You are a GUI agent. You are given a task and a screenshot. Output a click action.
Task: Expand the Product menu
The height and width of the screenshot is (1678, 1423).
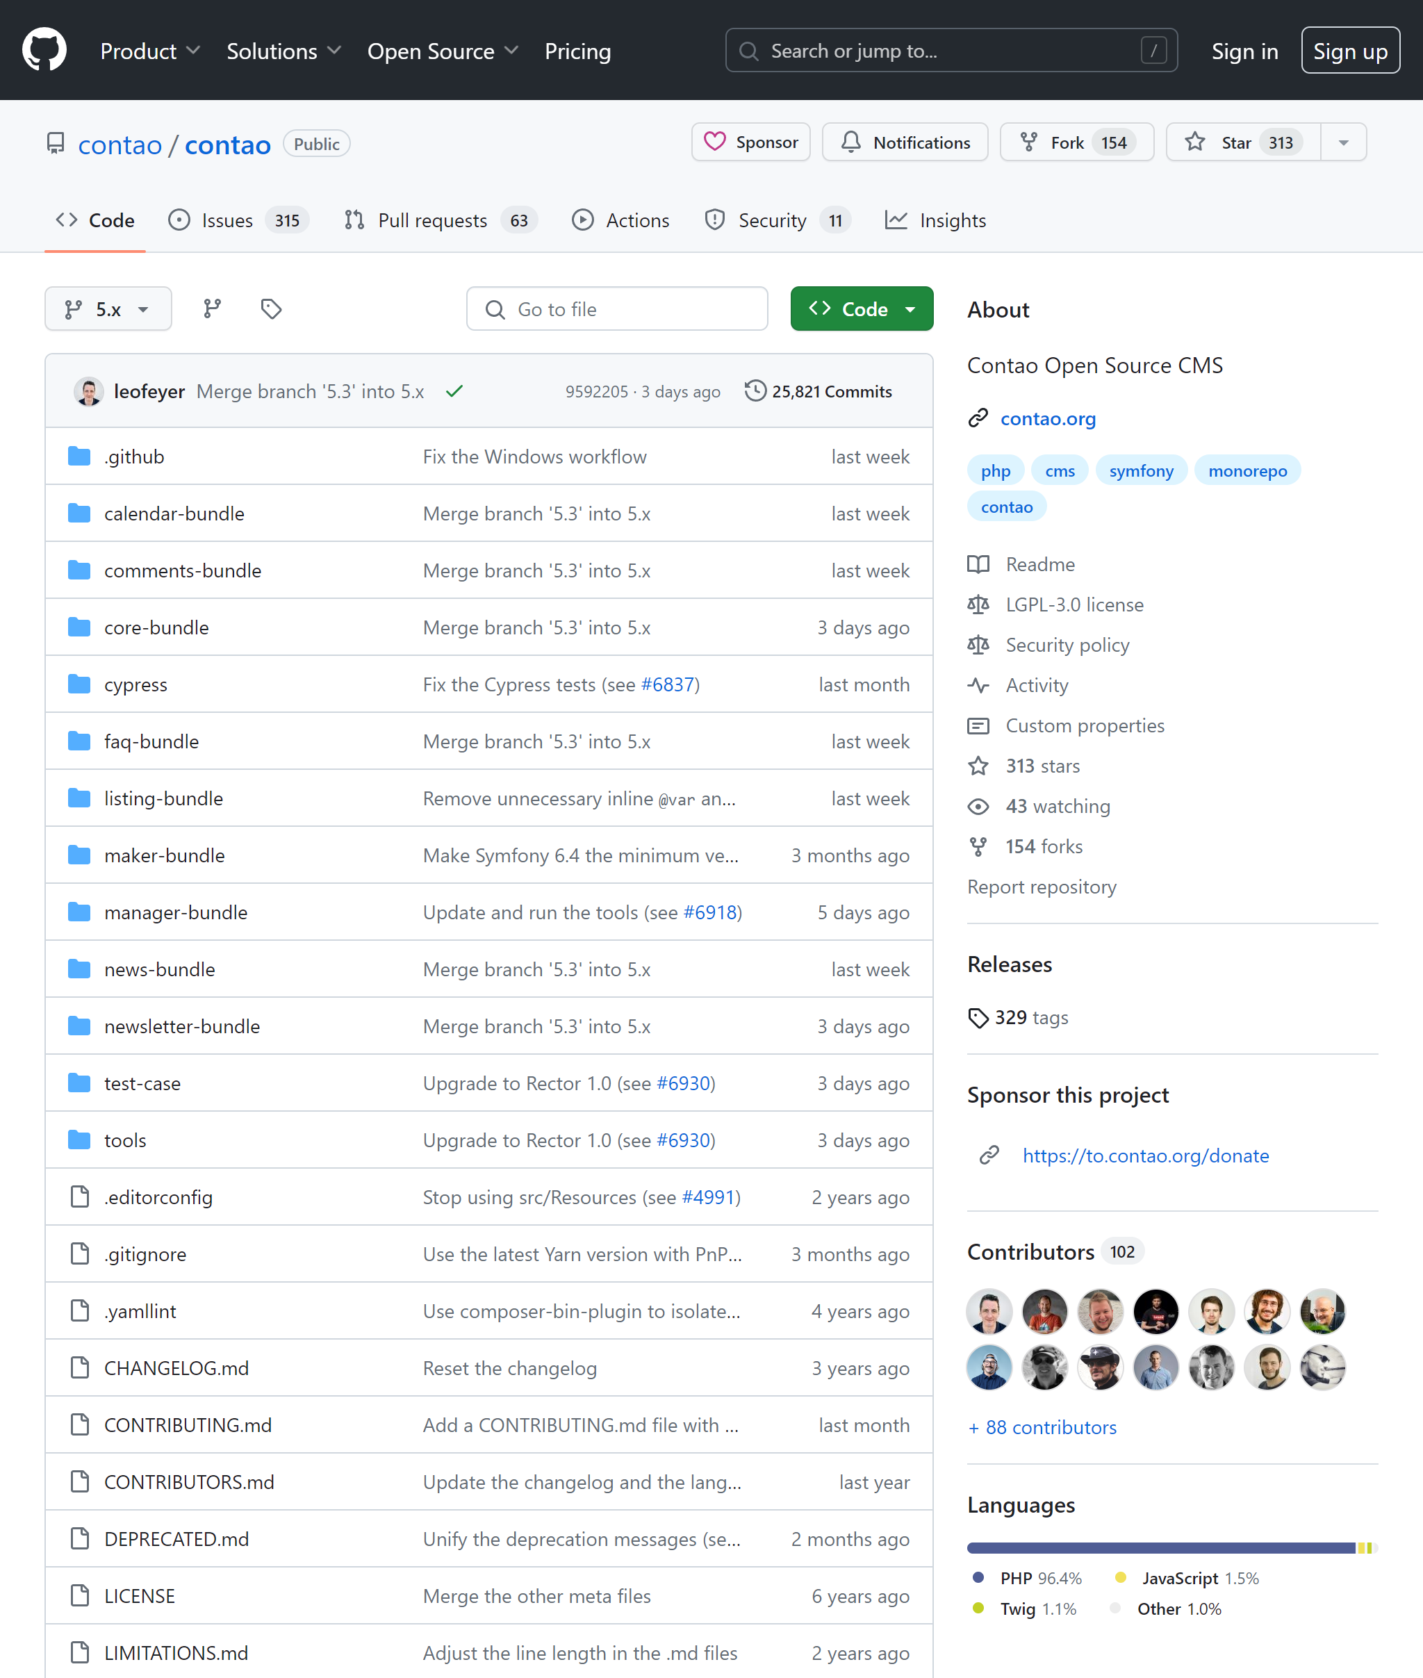click(x=150, y=51)
